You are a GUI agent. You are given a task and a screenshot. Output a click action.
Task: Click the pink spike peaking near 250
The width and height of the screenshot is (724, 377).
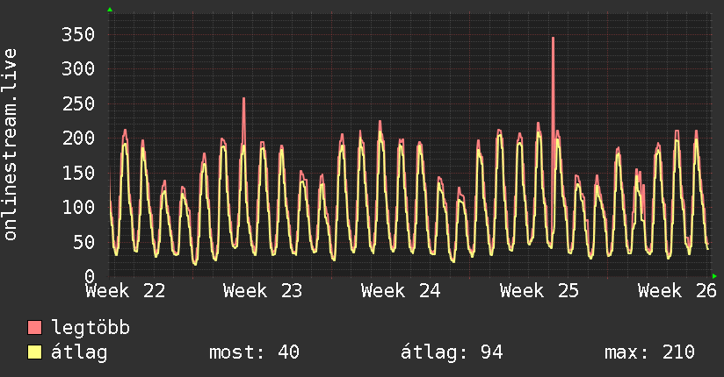click(243, 121)
